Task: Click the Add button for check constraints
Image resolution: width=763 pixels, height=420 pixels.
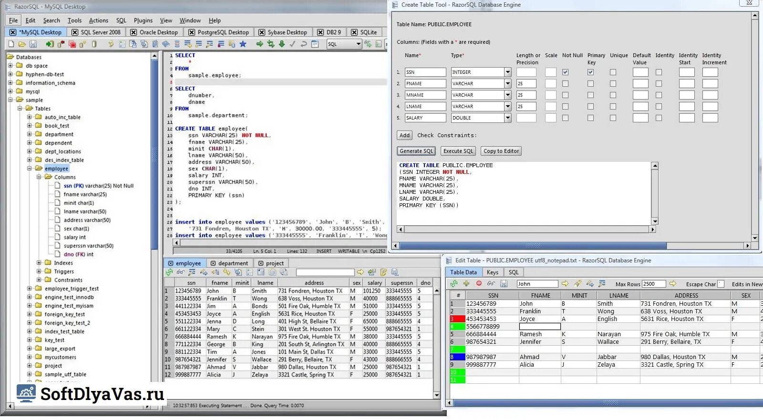Action: coord(404,135)
